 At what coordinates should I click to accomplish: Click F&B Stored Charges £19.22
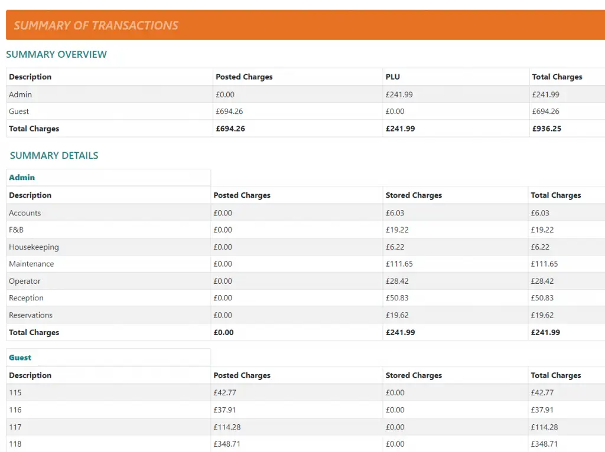coord(397,230)
